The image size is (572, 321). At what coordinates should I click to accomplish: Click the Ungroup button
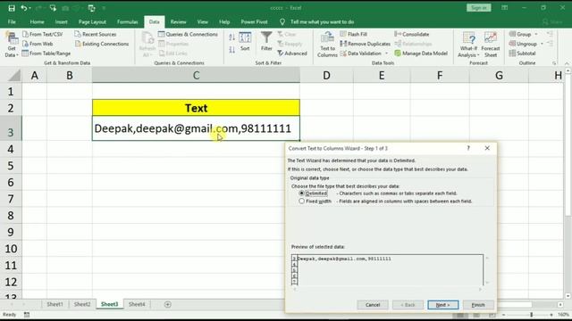[x=523, y=44]
